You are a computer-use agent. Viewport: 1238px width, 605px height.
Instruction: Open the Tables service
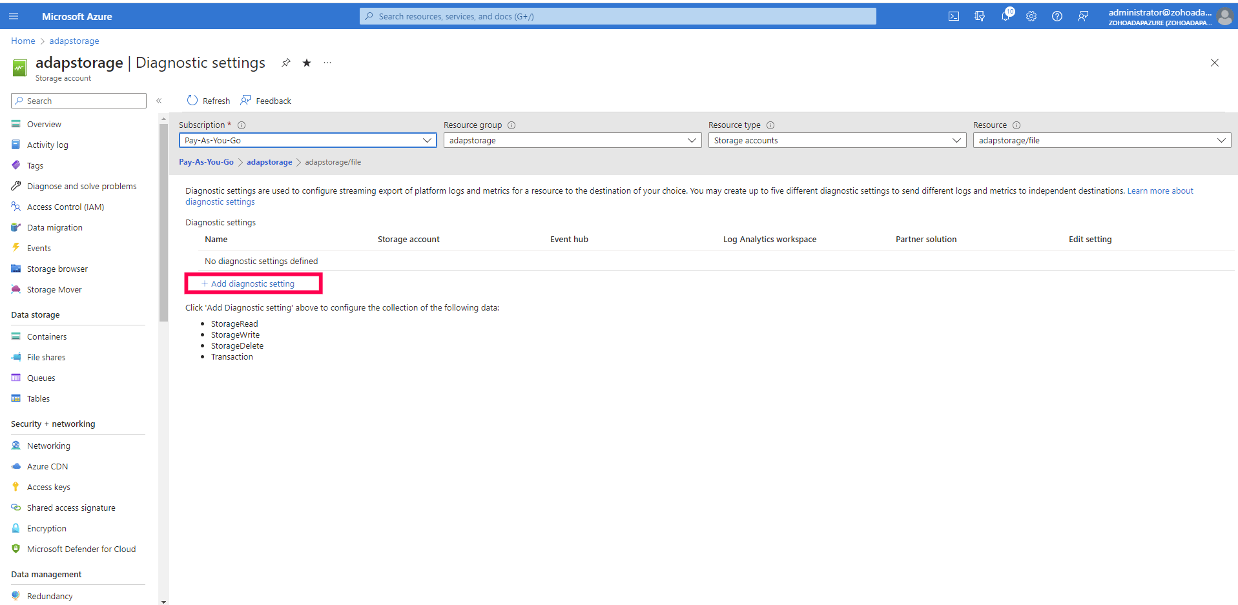pos(37,398)
